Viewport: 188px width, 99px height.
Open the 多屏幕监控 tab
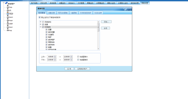100,3
